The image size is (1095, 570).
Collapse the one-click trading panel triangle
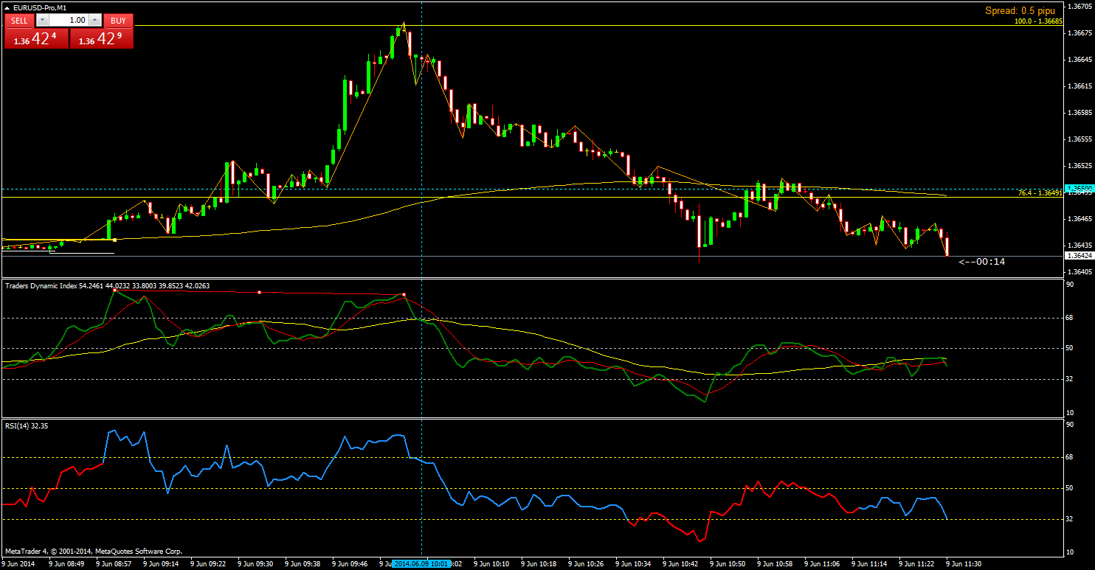[x=7, y=7]
